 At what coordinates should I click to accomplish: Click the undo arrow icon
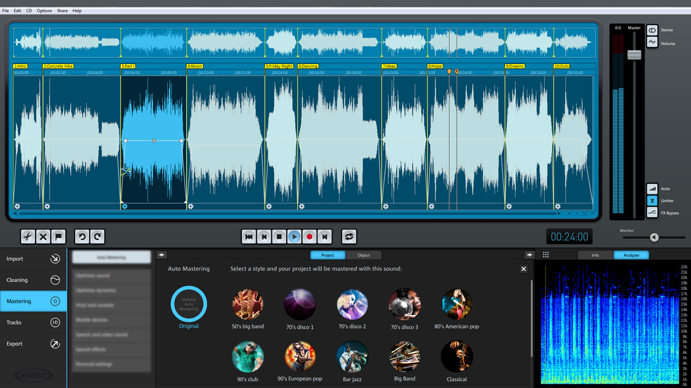click(82, 237)
